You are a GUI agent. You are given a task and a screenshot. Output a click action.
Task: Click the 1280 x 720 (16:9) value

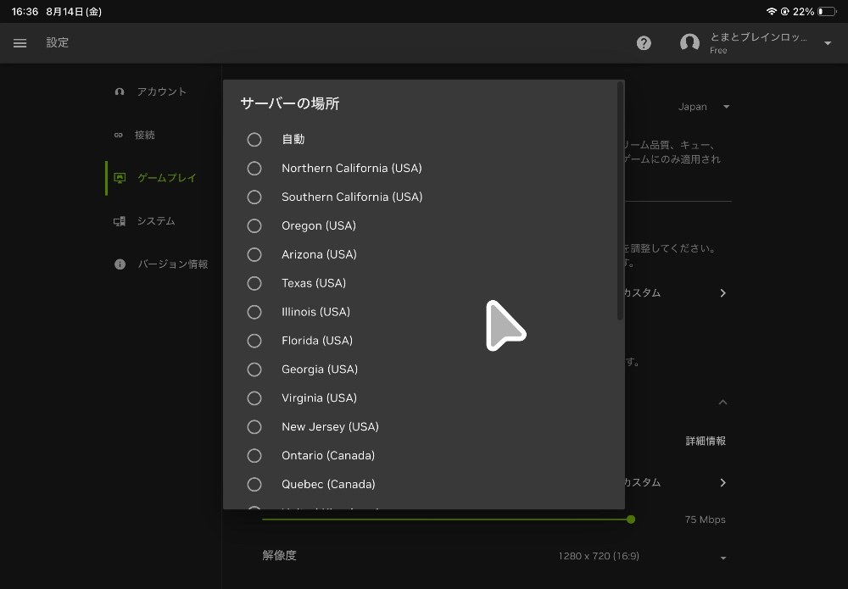[x=599, y=556]
